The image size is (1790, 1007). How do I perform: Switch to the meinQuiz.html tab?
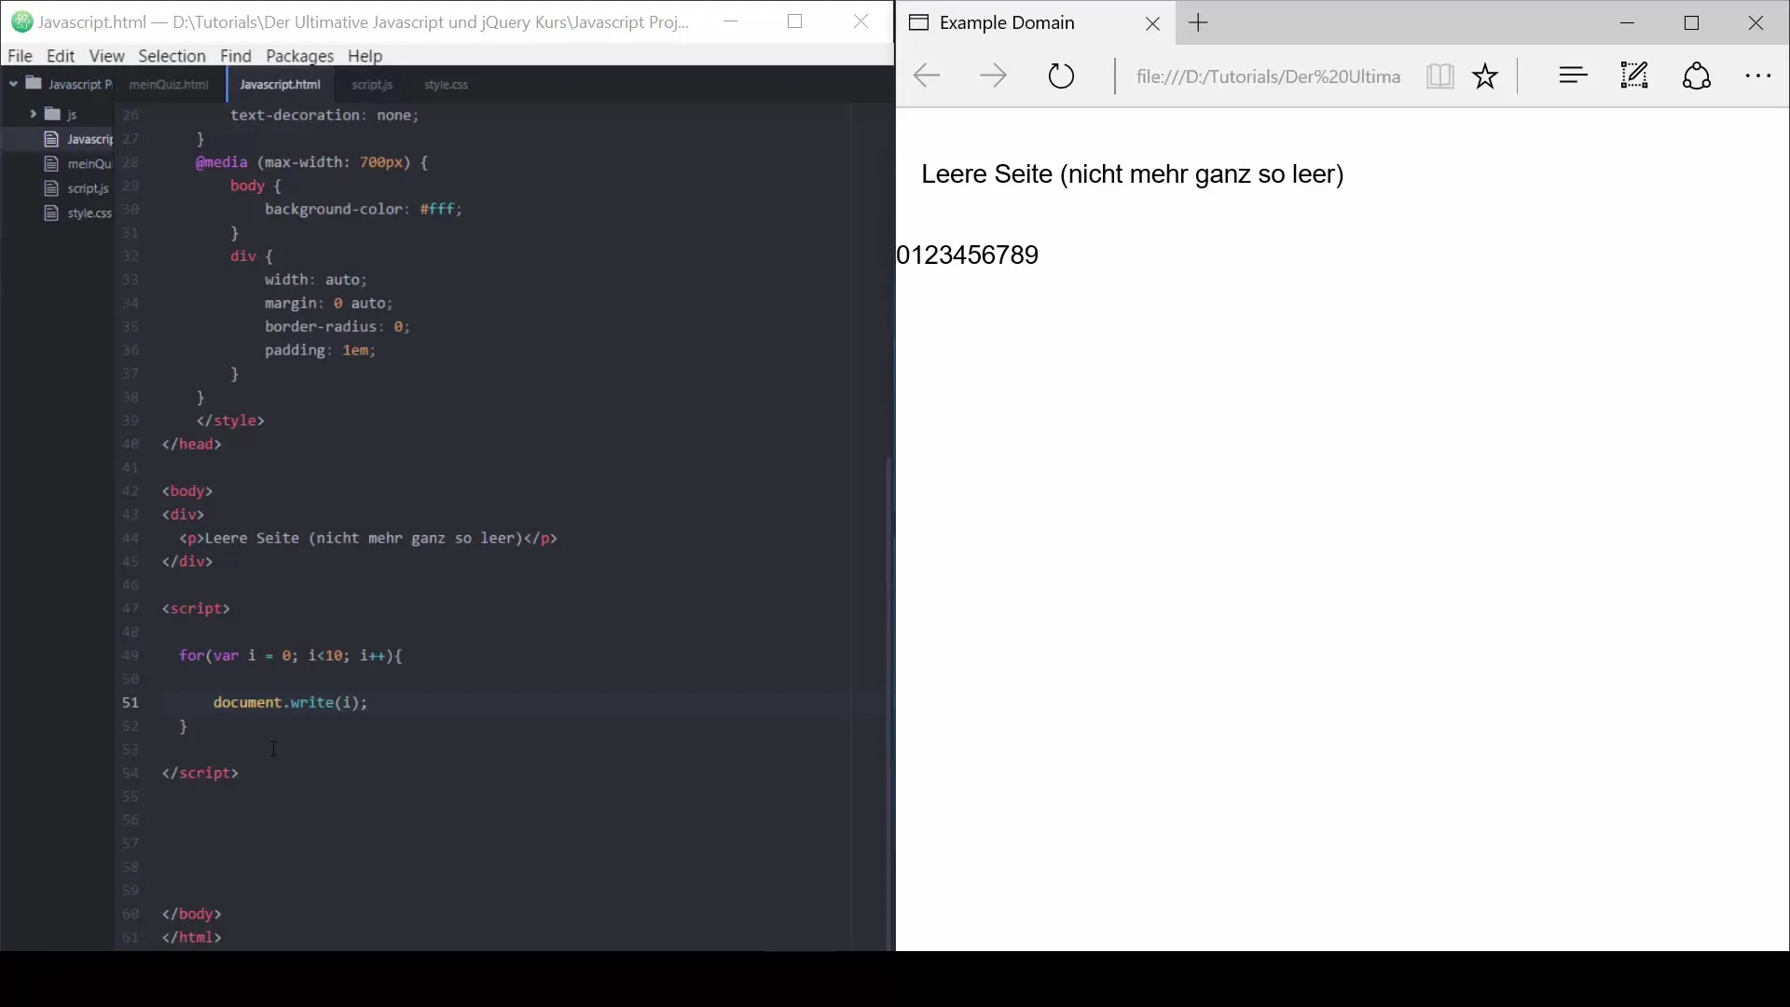tap(169, 85)
